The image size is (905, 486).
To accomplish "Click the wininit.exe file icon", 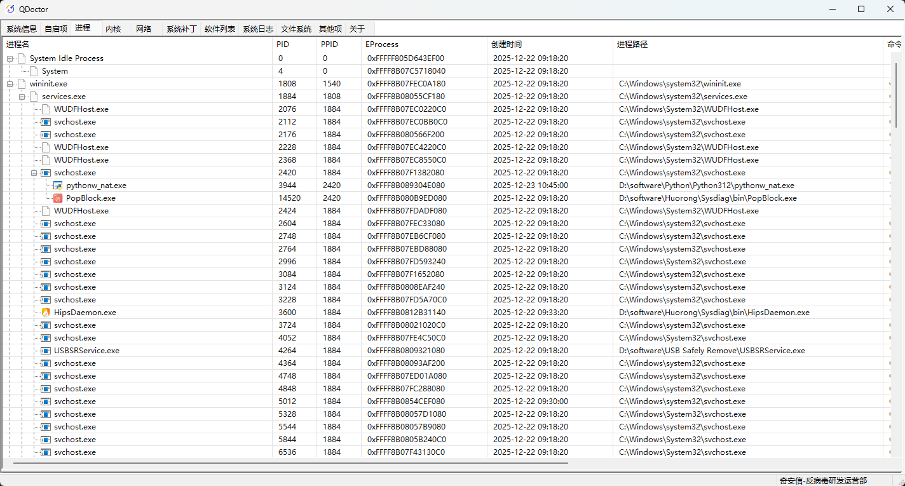I will pos(22,84).
